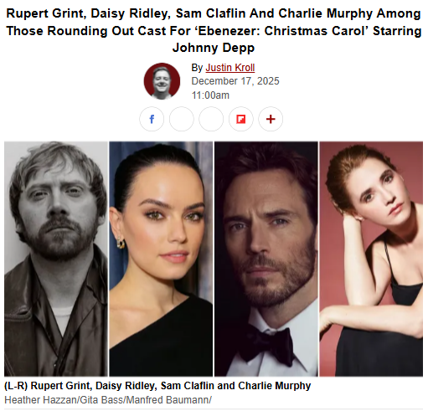Open the Sam Claflin bow-tie portrait
428x411 pixels.
click(266, 259)
